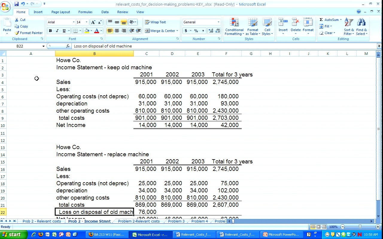Click the AutoSum icon
The width and height of the screenshot is (383, 239).
point(321,20)
